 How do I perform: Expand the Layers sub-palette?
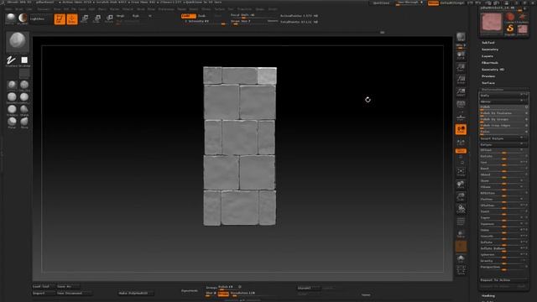487,56
